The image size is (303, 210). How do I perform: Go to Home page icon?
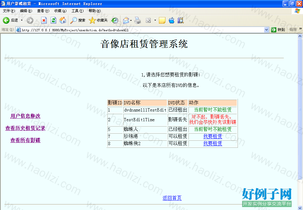(x=63, y=20)
